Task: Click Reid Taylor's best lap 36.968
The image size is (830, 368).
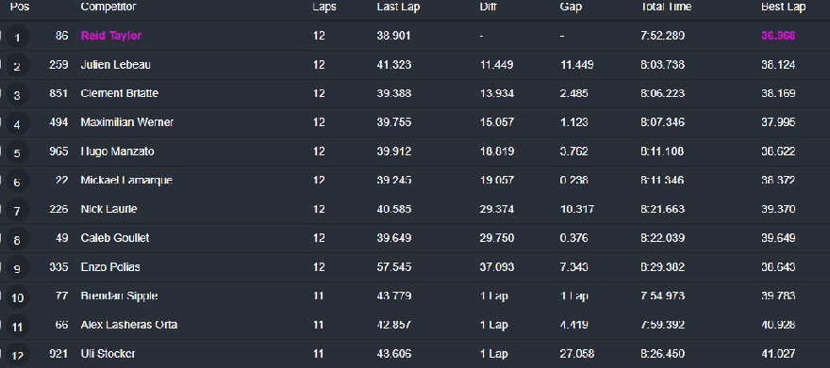Action: [778, 36]
